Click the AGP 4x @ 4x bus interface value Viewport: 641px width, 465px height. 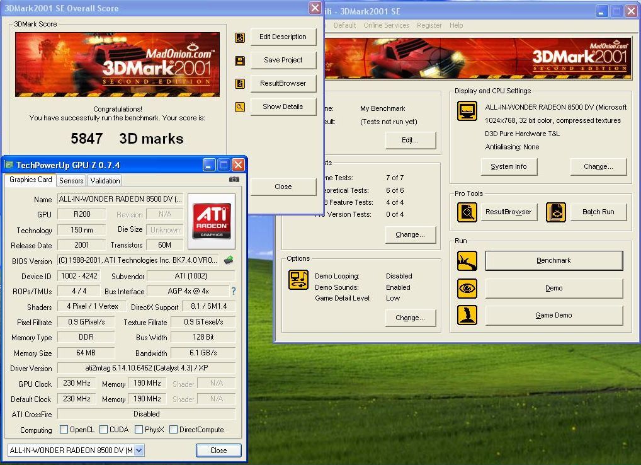188,291
